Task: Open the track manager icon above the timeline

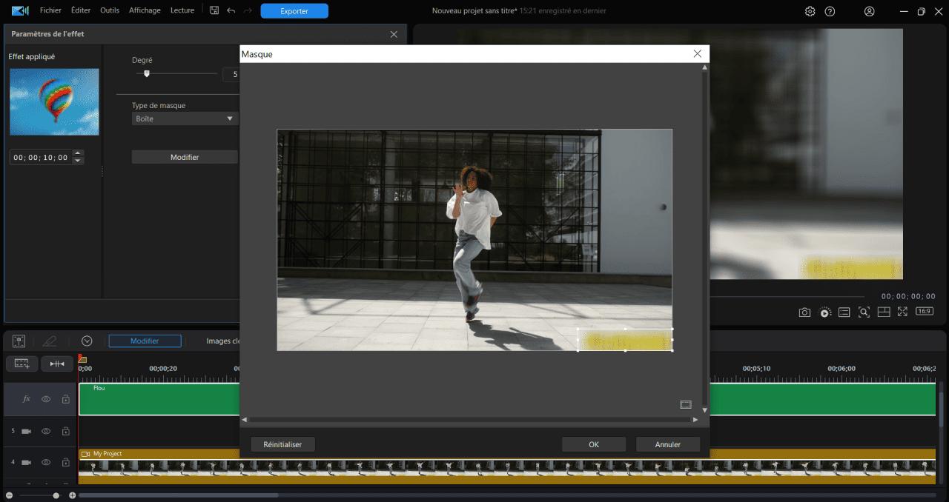Action: [19, 341]
